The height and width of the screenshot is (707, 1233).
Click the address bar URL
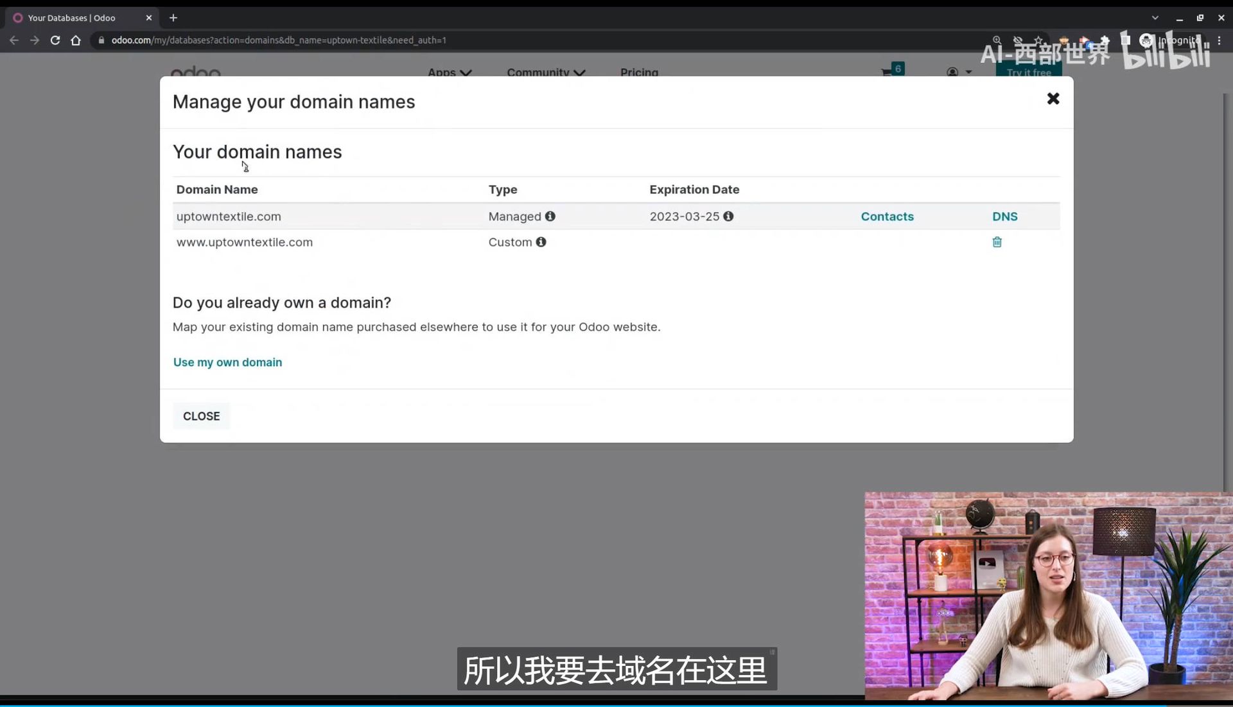coord(279,40)
